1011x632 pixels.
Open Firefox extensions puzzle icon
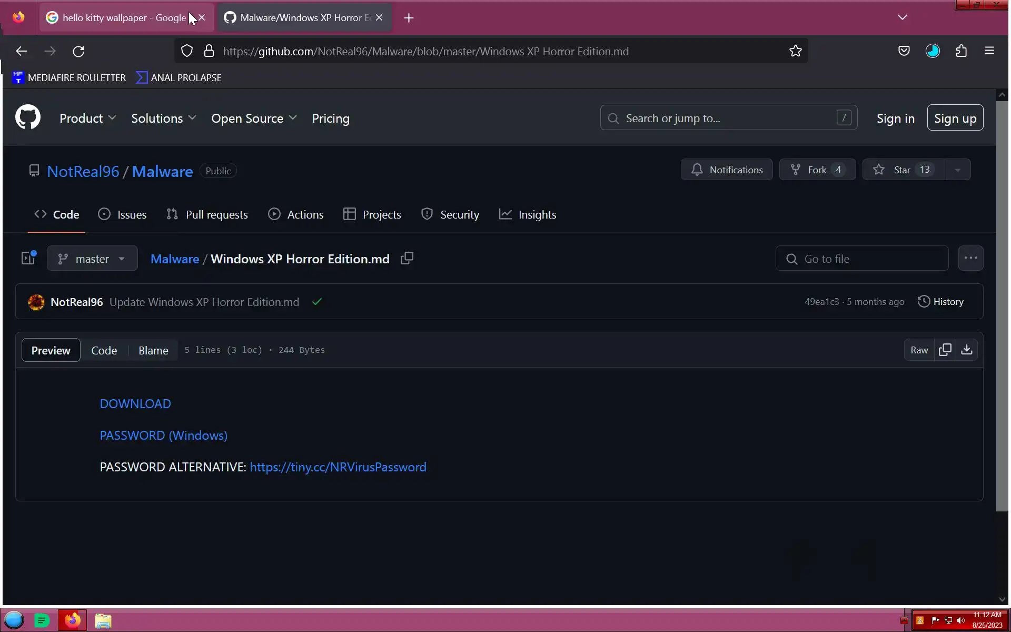pyautogui.click(x=961, y=51)
